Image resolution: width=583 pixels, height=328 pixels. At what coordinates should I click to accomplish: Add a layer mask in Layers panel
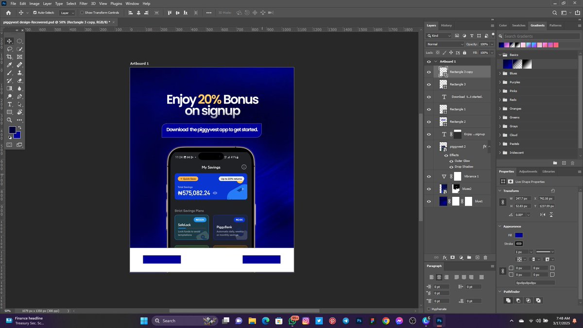click(x=452, y=257)
